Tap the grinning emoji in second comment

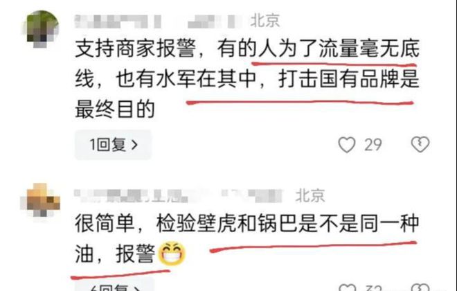tap(172, 254)
